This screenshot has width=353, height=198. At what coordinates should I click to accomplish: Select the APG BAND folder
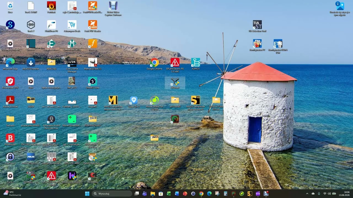(175, 102)
